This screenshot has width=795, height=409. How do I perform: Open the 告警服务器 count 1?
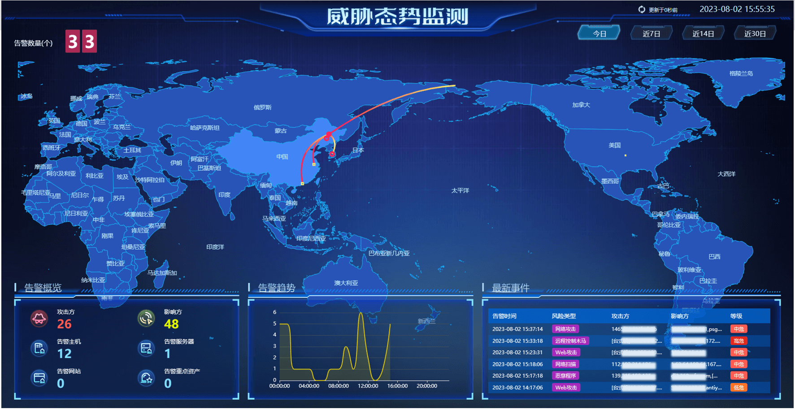(x=167, y=354)
